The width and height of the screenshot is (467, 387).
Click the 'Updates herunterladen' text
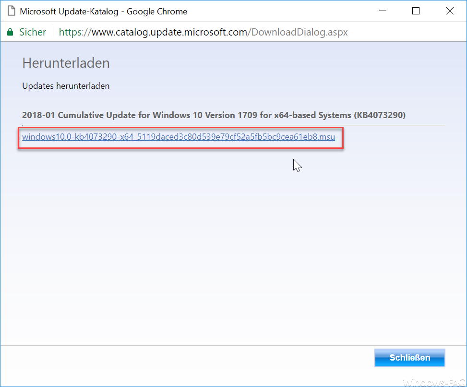(66, 86)
